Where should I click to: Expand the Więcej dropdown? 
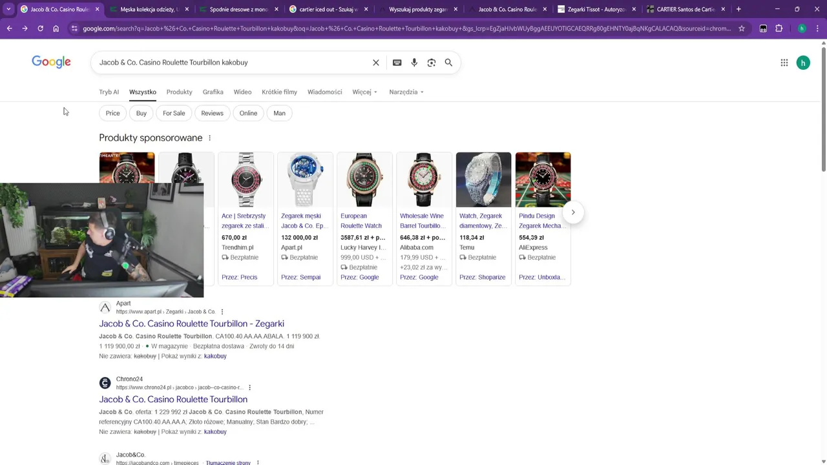coord(364,92)
